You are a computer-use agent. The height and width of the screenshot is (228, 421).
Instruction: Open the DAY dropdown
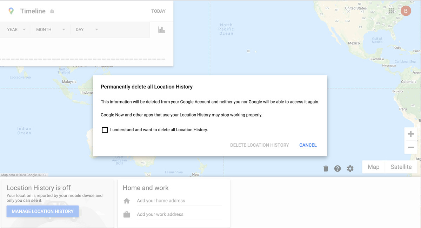(86, 29)
